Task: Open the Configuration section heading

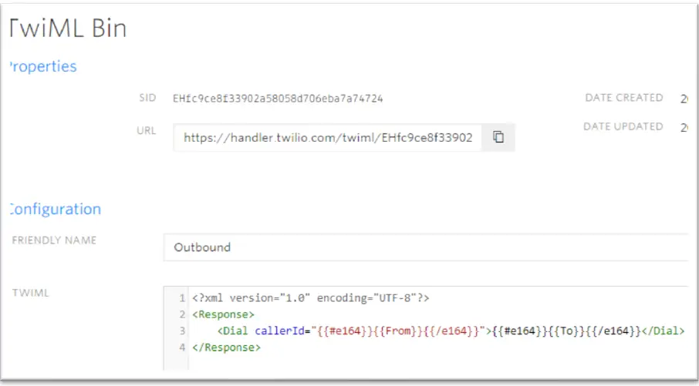Action: click(x=56, y=210)
